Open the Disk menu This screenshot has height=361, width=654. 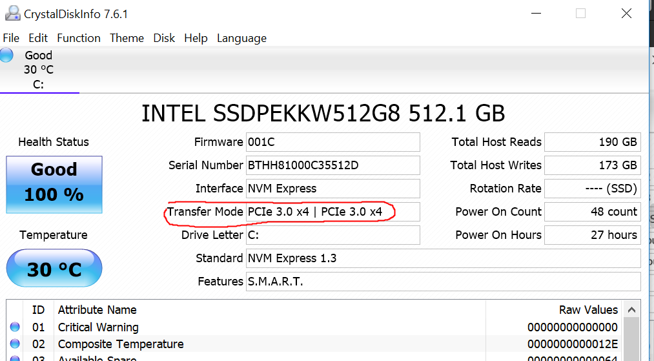[x=164, y=38]
